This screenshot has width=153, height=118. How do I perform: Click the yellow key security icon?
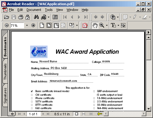pos(100,114)
